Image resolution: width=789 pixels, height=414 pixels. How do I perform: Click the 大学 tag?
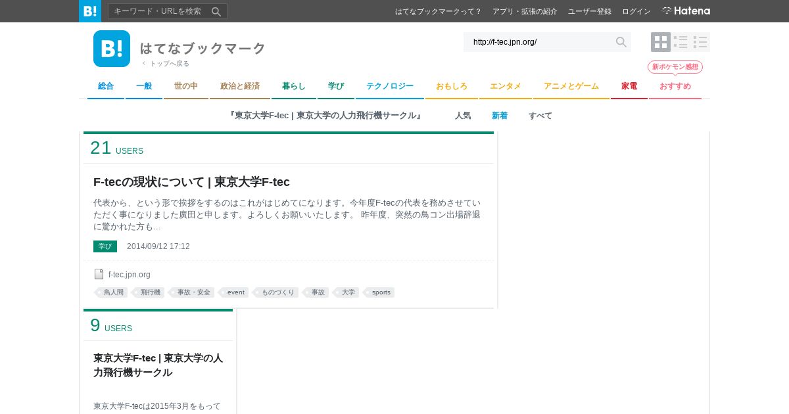coord(347,292)
